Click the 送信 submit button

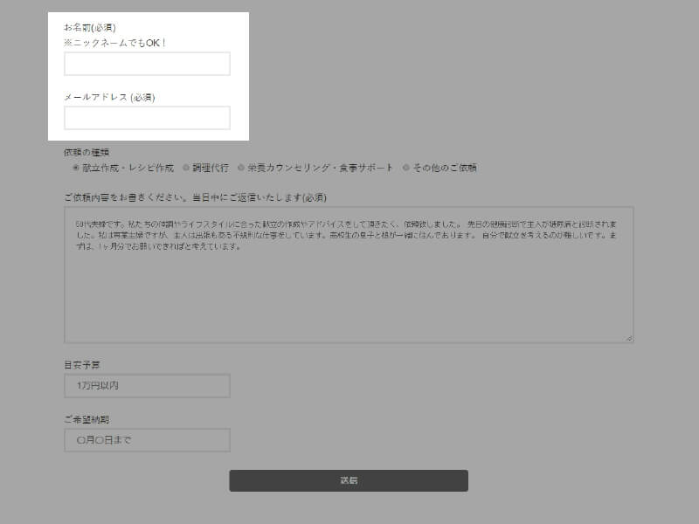point(349,481)
